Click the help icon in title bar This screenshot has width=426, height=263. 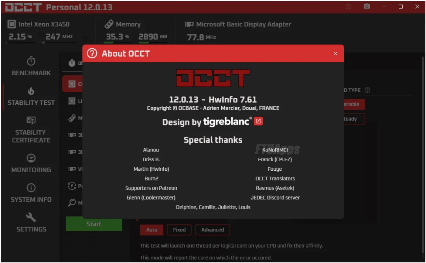[348, 7]
